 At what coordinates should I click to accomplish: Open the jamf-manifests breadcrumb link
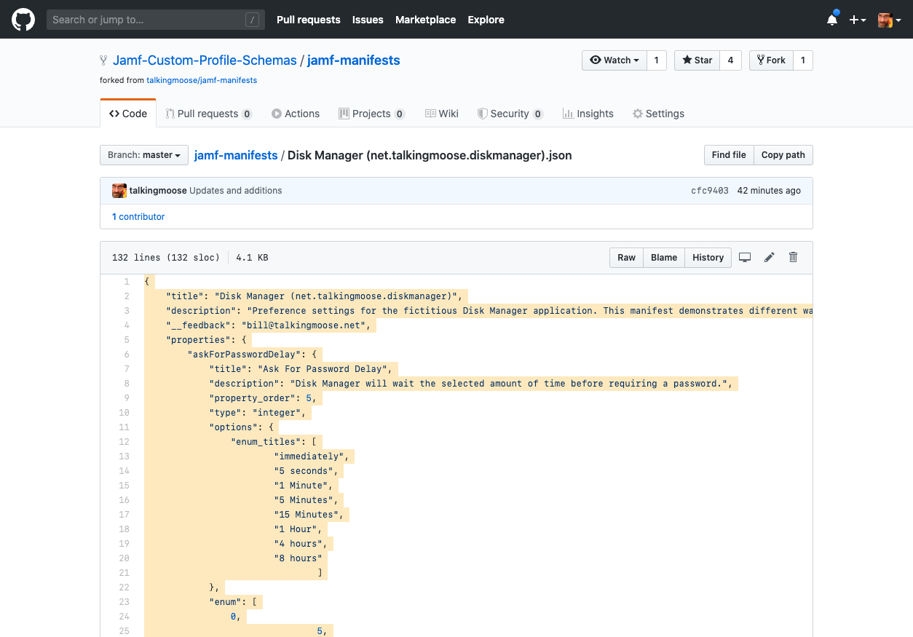click(236, 155)
